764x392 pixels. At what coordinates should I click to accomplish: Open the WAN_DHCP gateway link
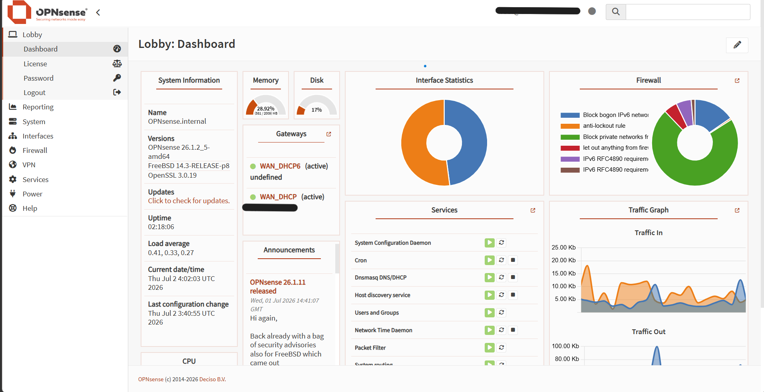coord(278,197)
